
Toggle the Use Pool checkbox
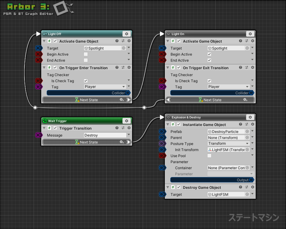tap(209, 156)
